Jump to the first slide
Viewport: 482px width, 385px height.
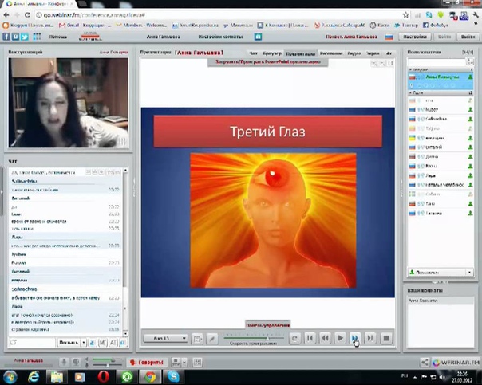(x=310, y=338)
